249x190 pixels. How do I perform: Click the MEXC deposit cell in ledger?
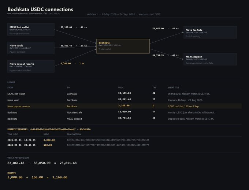(x=74, y=119)
